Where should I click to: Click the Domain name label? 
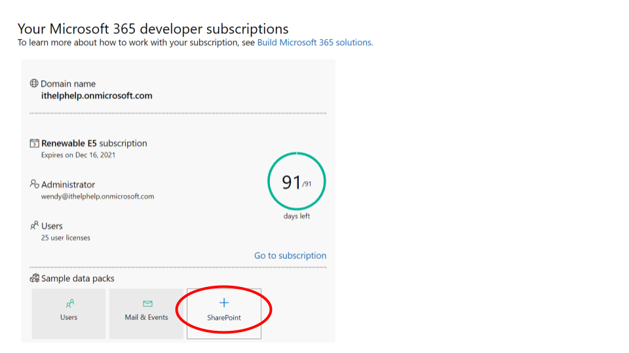pyautogui.click(x=67, y=84)
